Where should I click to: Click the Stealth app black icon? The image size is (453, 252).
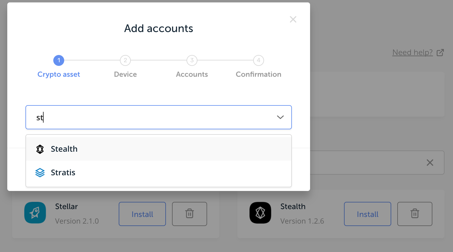point(260,213)
